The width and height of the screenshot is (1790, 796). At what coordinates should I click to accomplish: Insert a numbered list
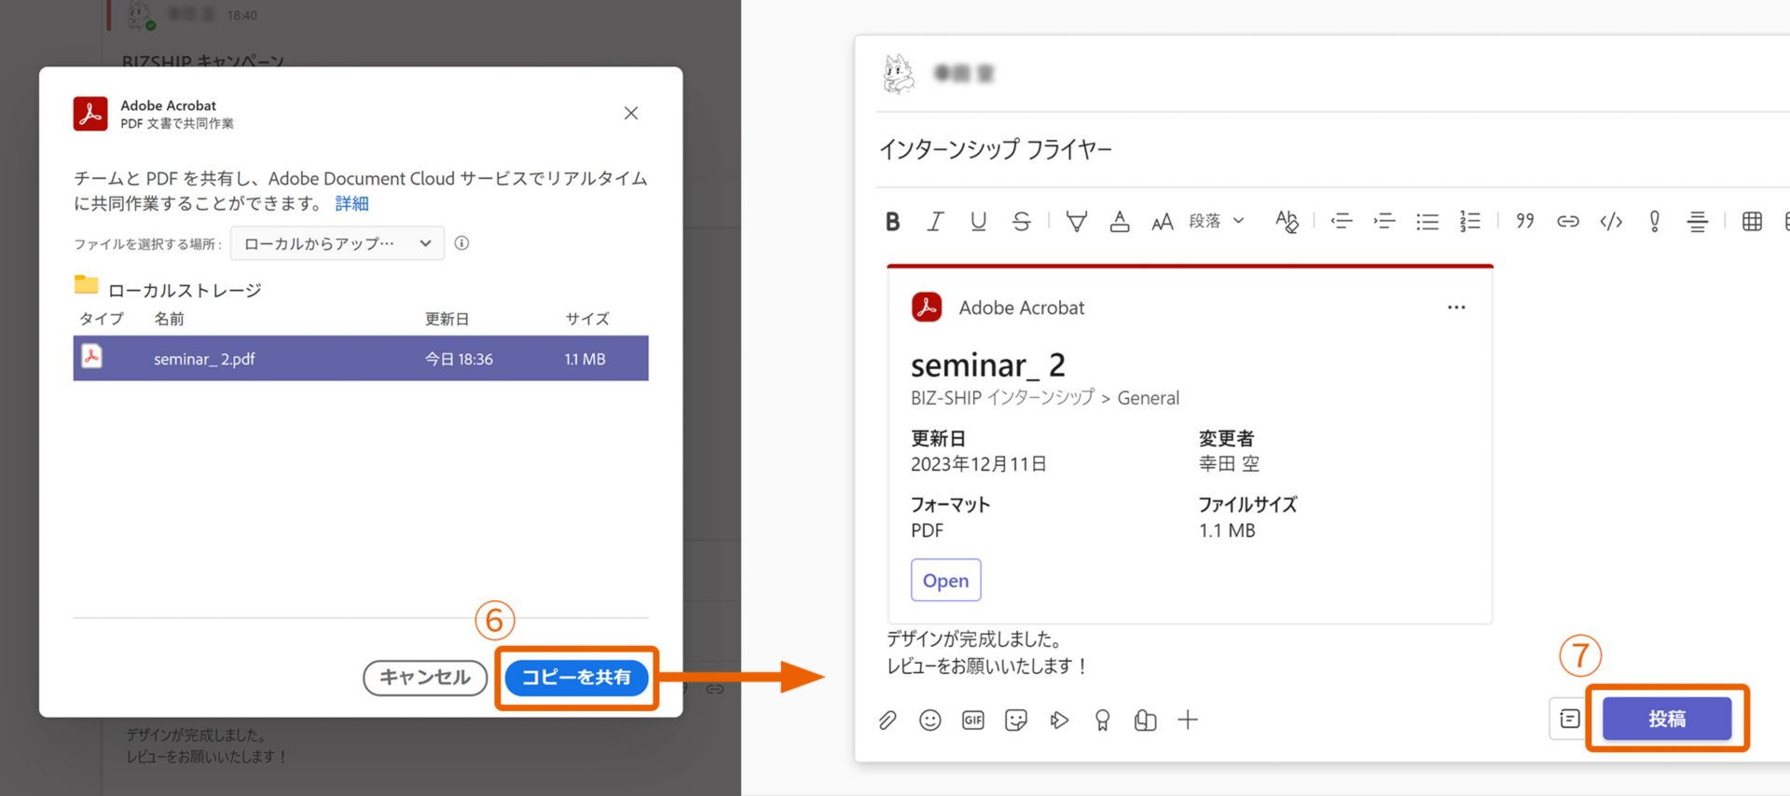(x=1470, y=221)
